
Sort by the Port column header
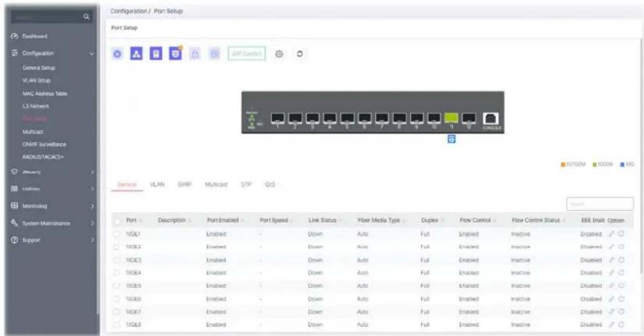[x=131, y=220]
